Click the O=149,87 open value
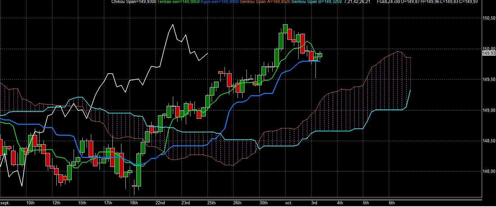 tap(409, 2)
